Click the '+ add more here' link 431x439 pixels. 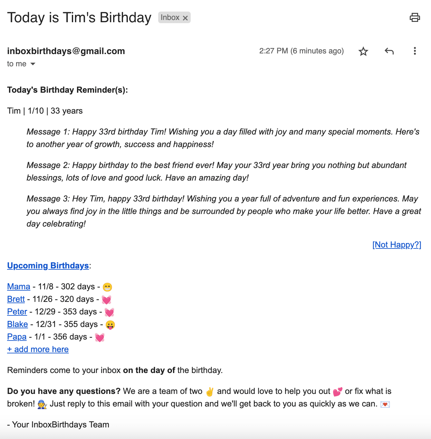(38, 350)
